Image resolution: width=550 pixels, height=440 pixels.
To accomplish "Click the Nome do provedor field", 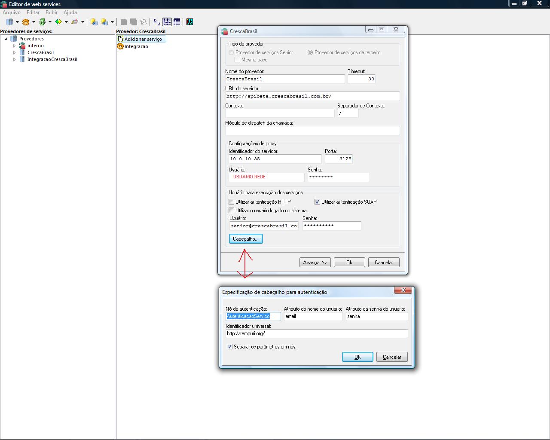I will [x=285, y=79].
